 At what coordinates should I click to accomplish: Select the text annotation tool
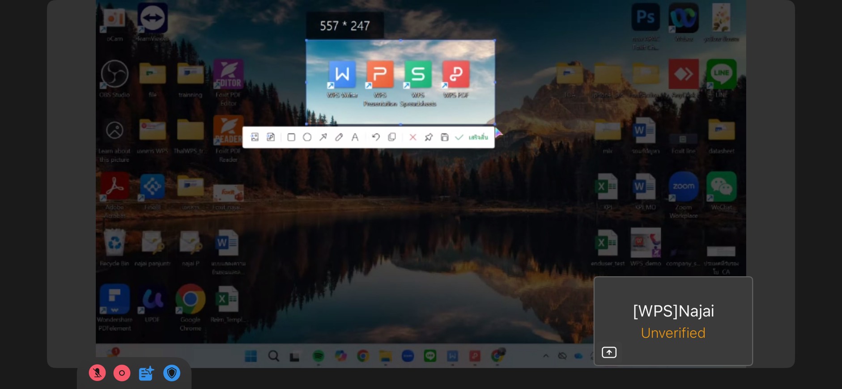click(355, 137)
